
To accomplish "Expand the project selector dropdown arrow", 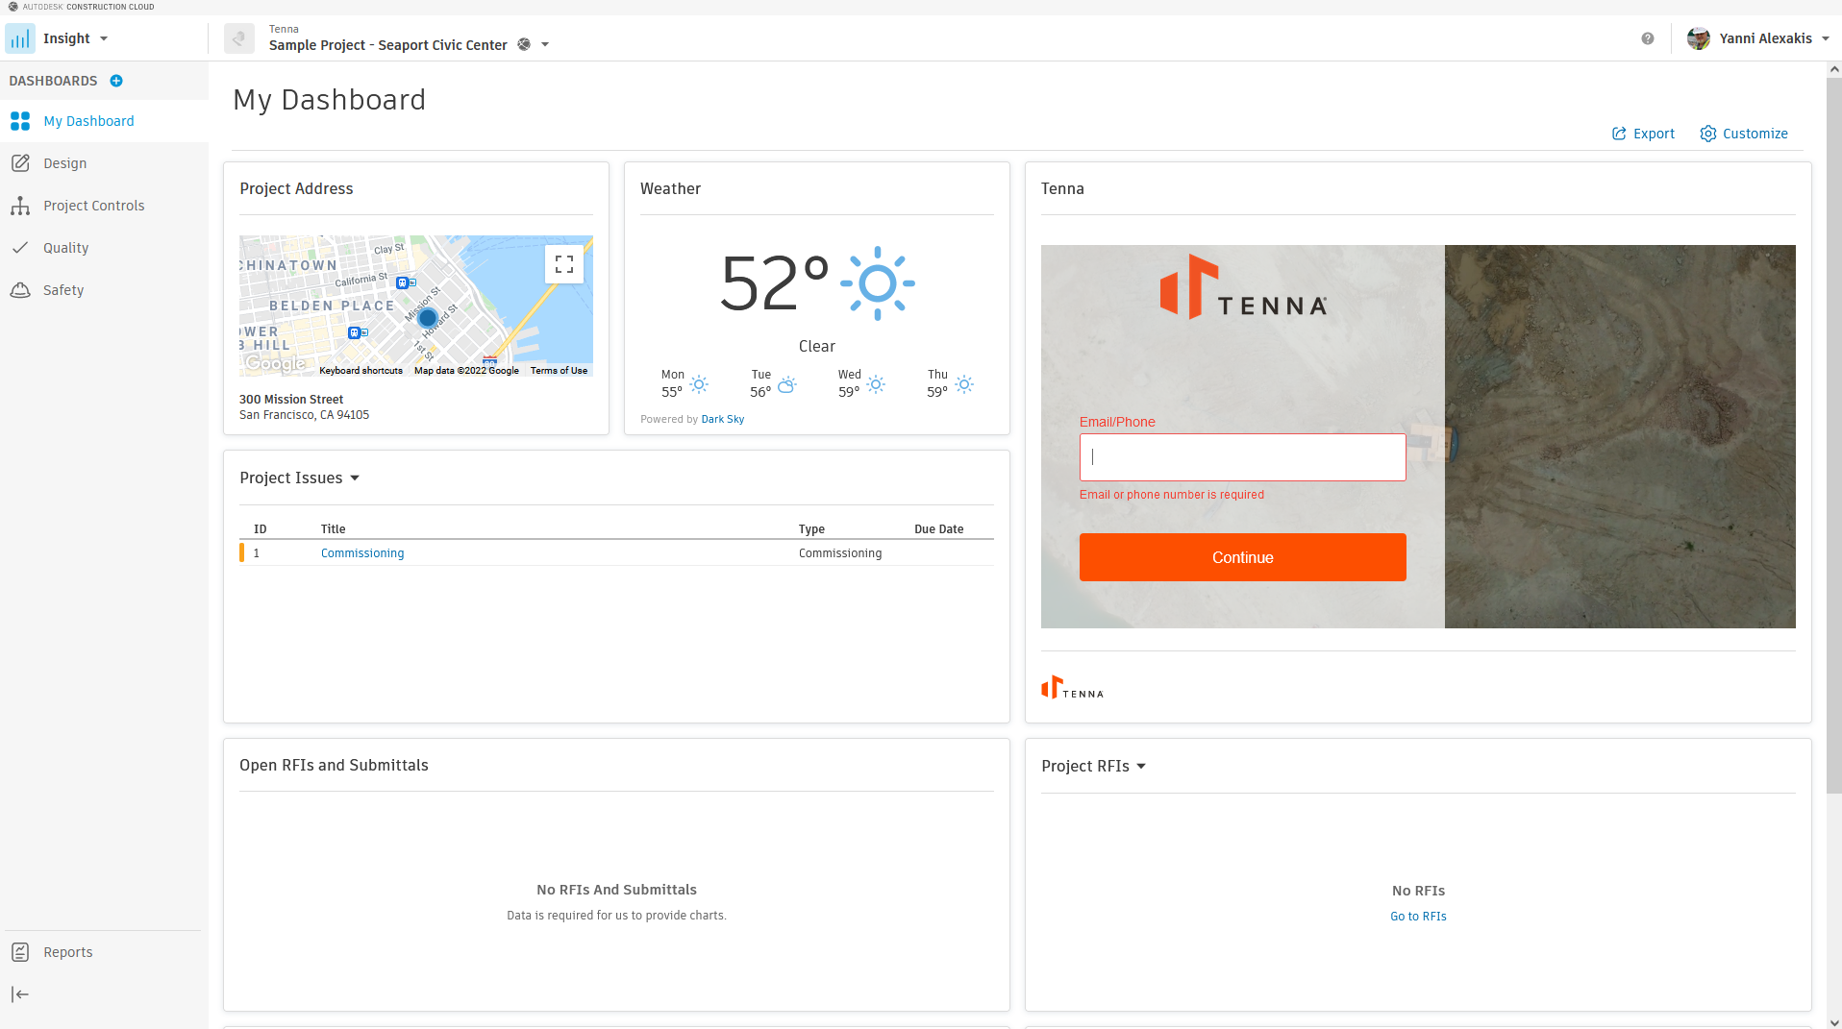I will 545,45.
